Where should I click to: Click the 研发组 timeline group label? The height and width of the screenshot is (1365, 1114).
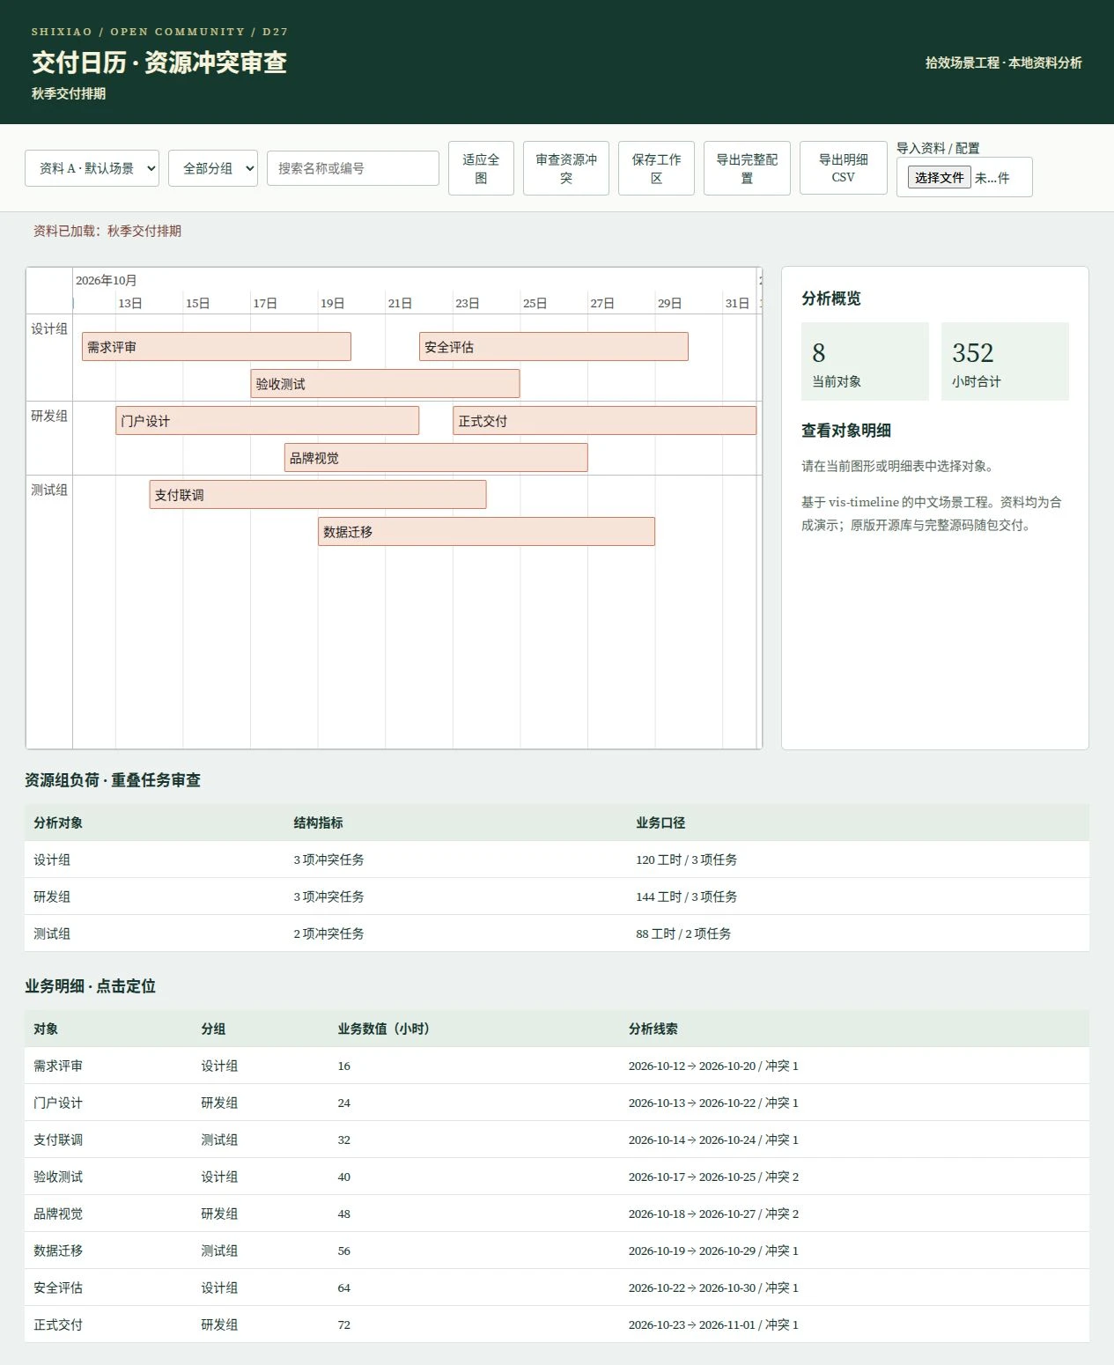coord(49,416)
